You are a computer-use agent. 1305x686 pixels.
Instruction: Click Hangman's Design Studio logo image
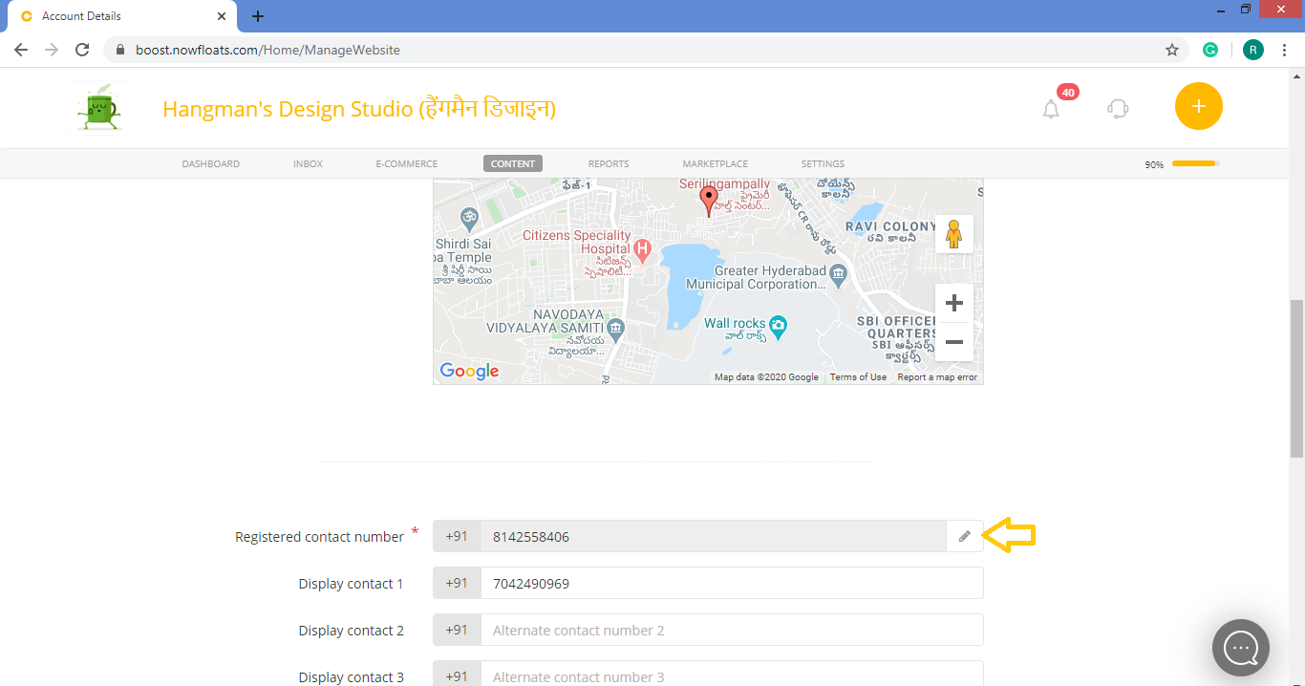point(99,108)
